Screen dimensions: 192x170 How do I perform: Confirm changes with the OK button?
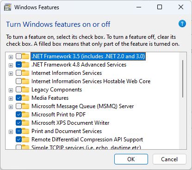click(131, 159)
